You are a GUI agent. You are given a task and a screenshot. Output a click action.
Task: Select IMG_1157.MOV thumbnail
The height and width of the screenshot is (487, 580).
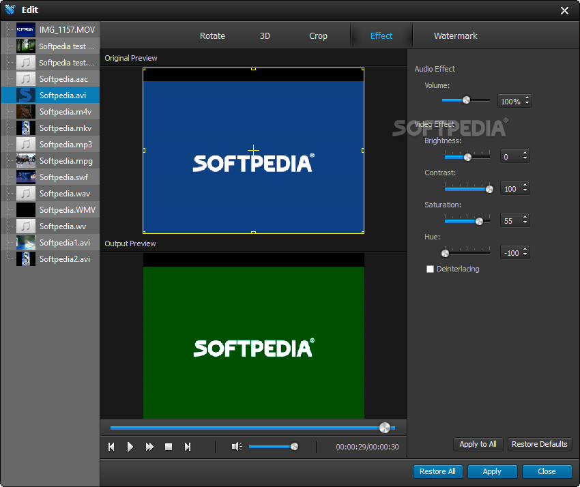pos(26,29)
